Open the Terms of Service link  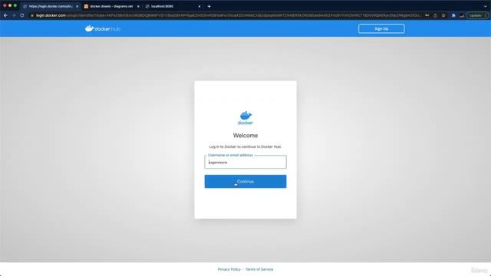[259, 269]
